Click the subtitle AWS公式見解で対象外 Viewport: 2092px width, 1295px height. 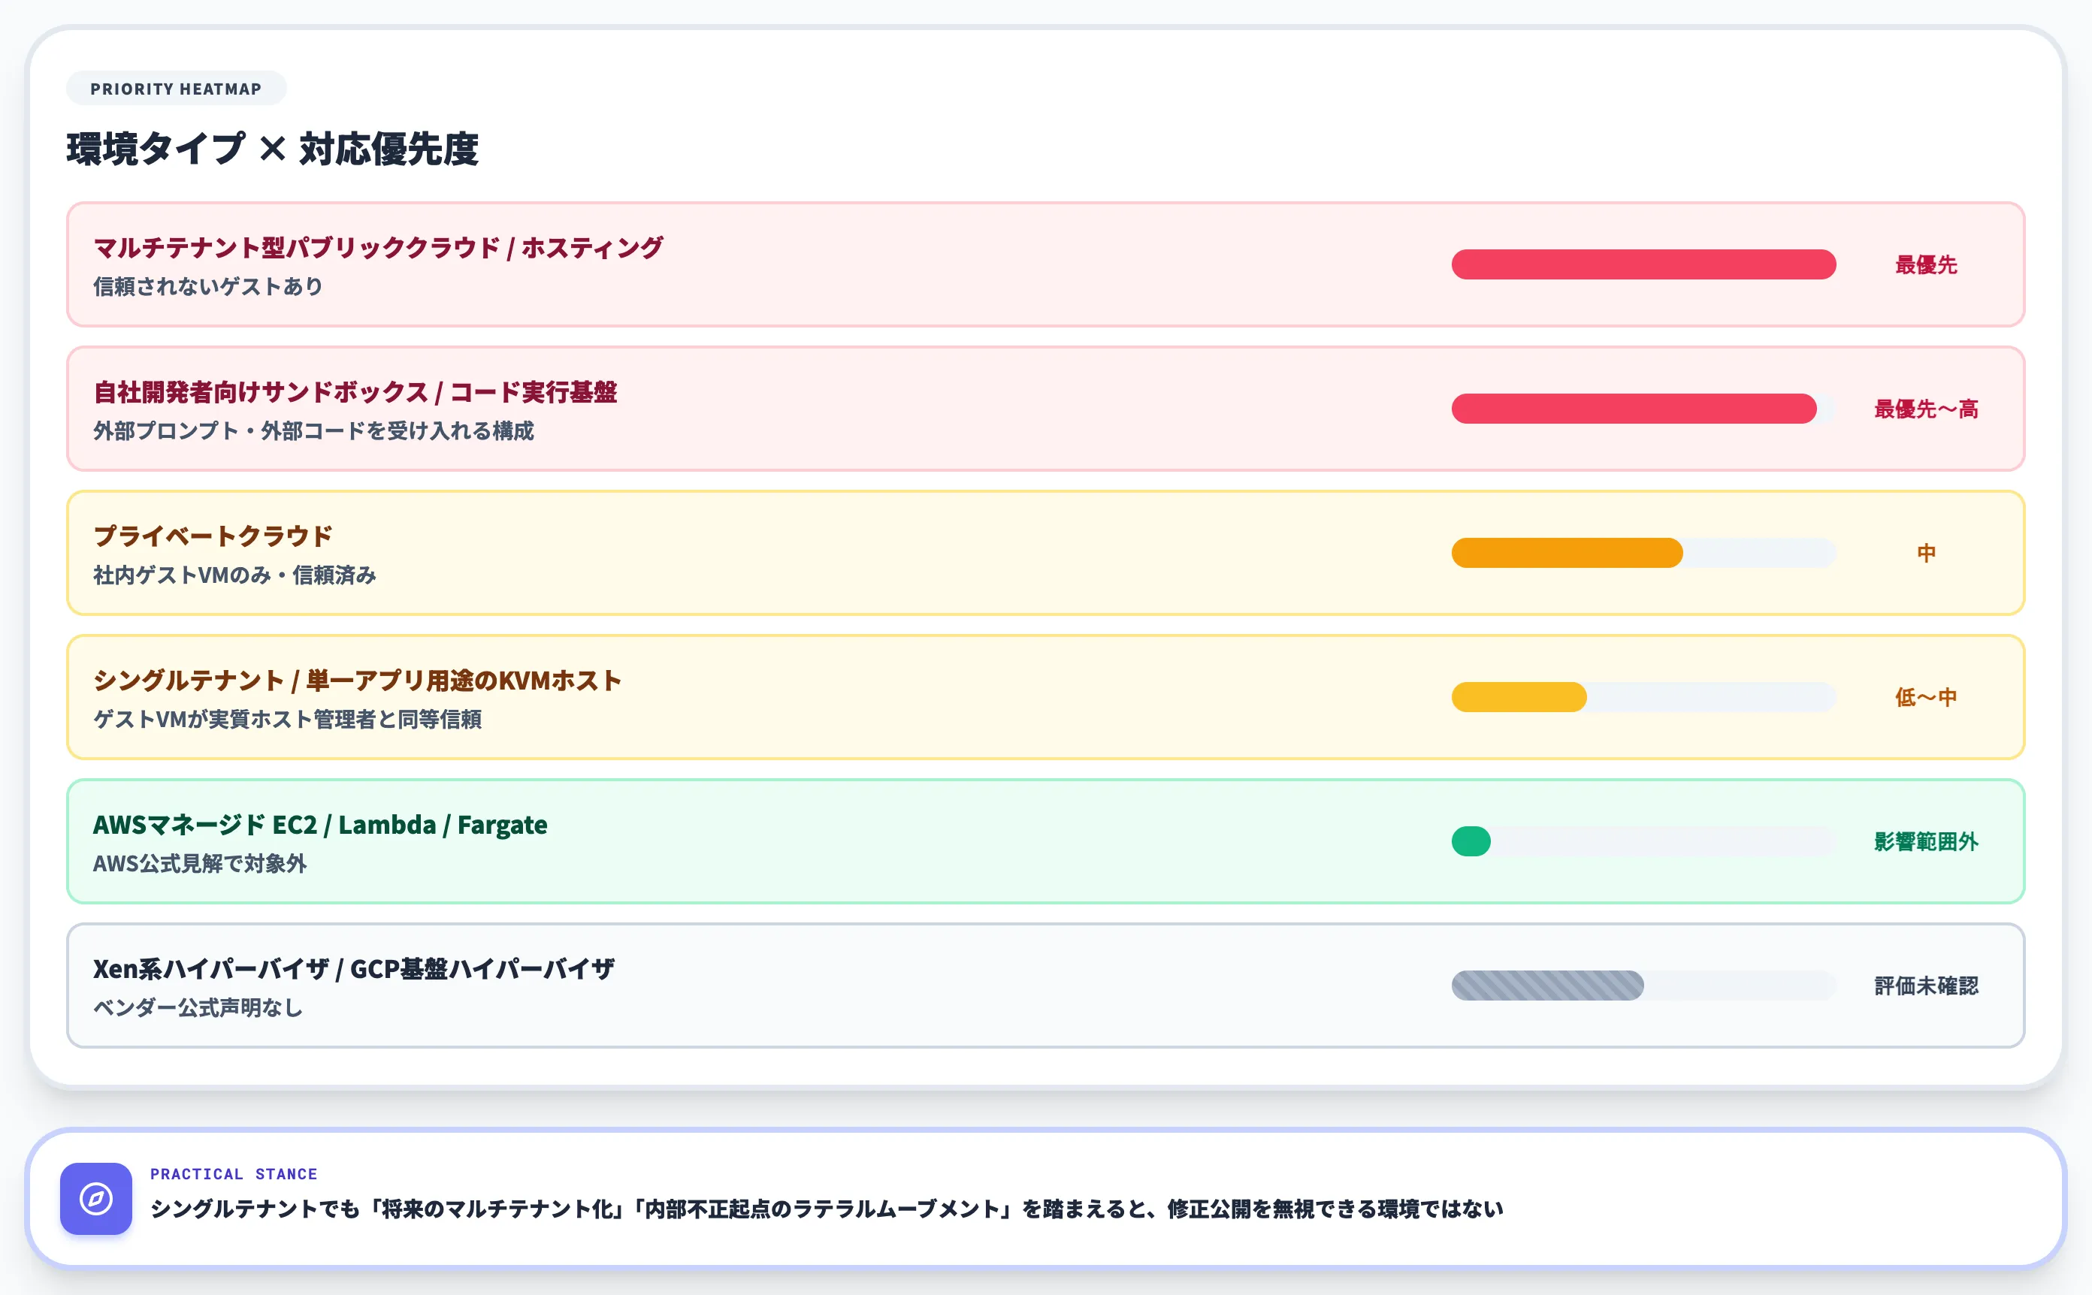(x=200, y=863)
